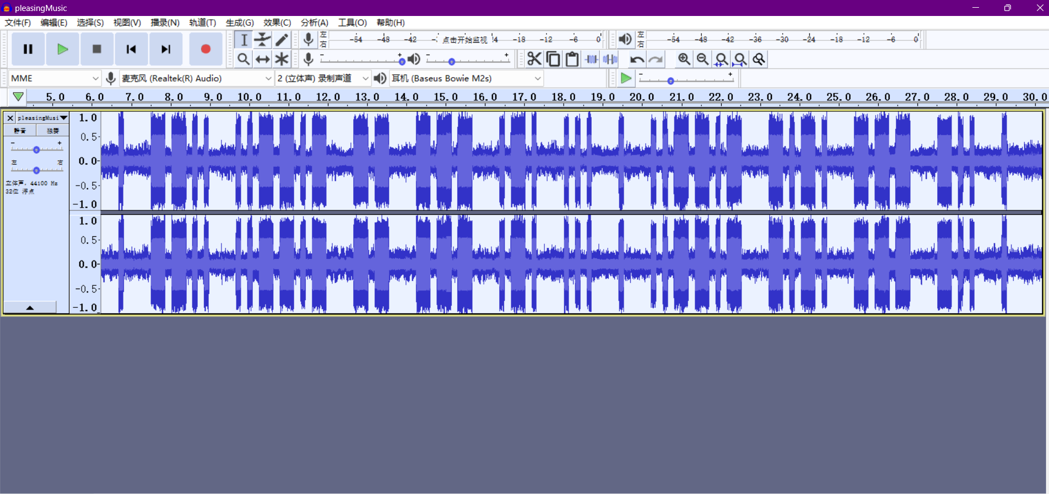Click the green Play button

[x=62, y=49]
